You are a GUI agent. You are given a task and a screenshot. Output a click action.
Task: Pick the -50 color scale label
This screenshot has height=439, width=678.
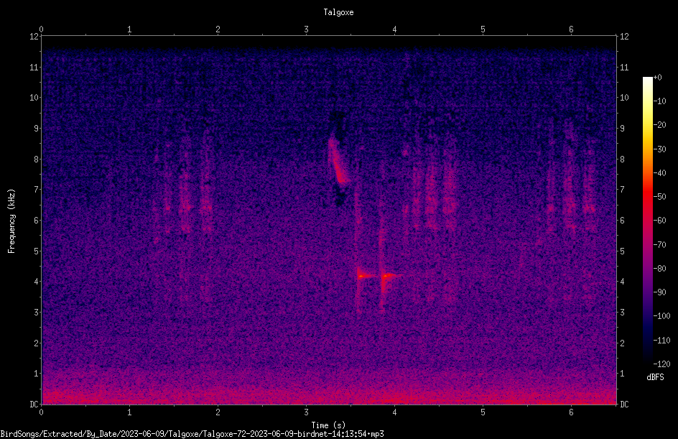660,197
